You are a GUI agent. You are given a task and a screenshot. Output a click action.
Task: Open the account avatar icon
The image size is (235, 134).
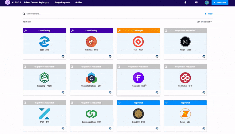point(207,2)
